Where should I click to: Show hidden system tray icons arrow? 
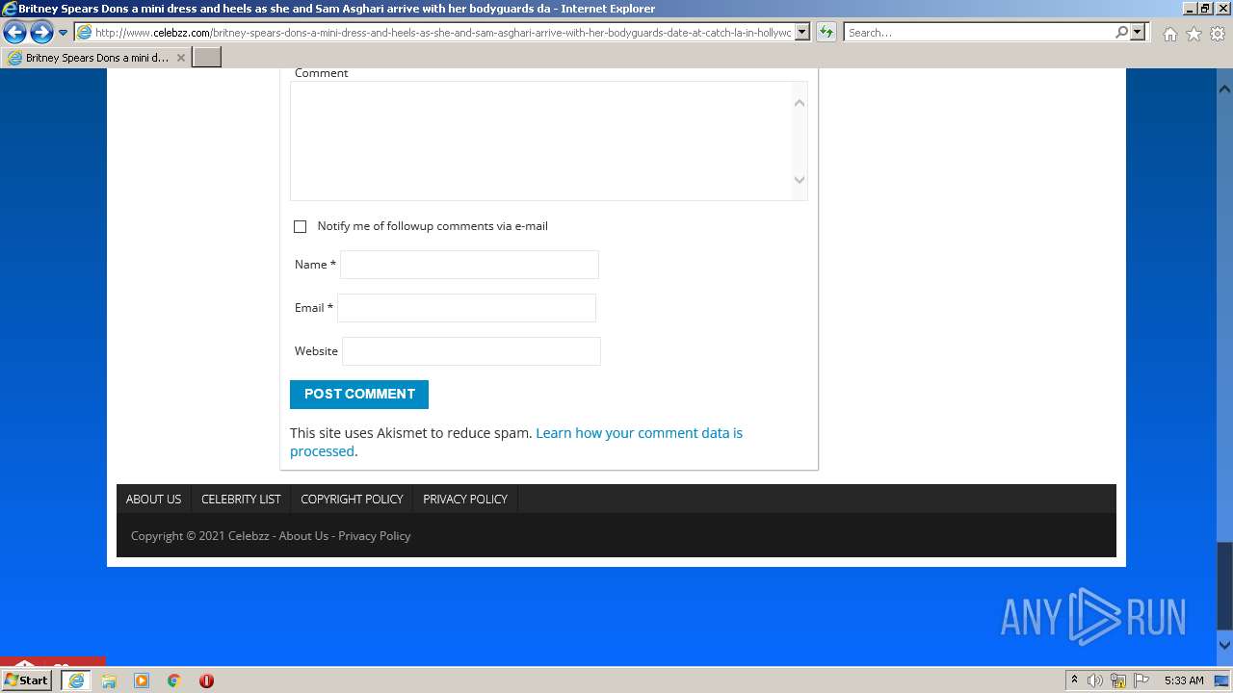pyautogui.click(x=1074, y=680)
